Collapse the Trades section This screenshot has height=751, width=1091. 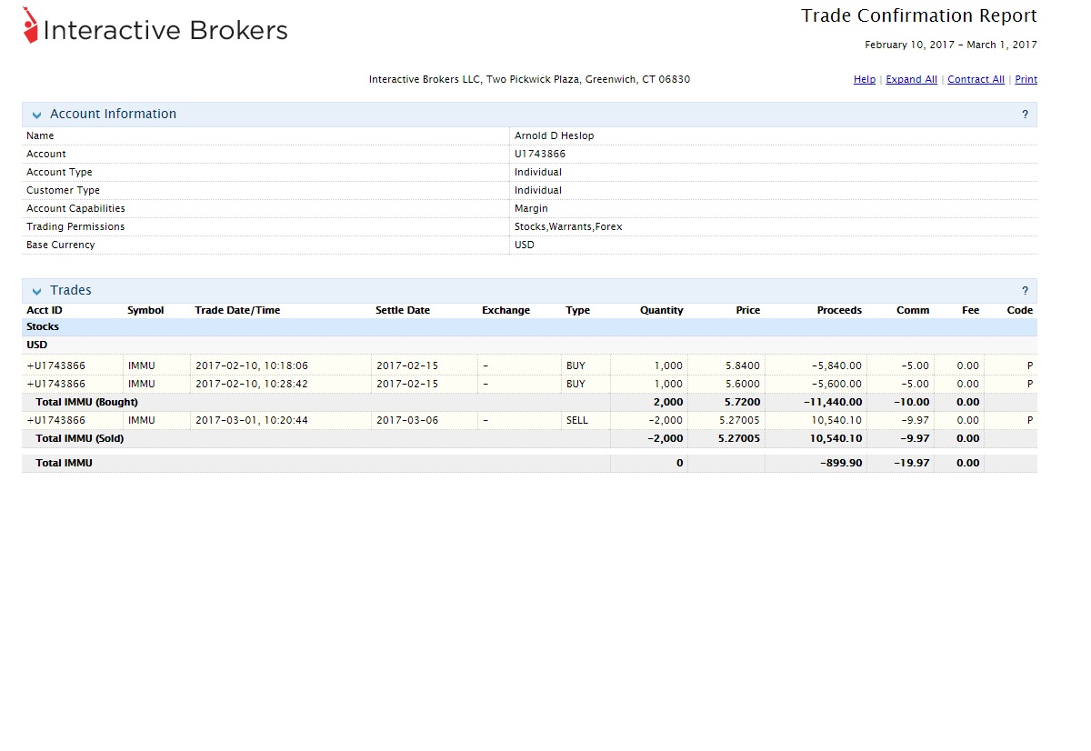[37, 291]
